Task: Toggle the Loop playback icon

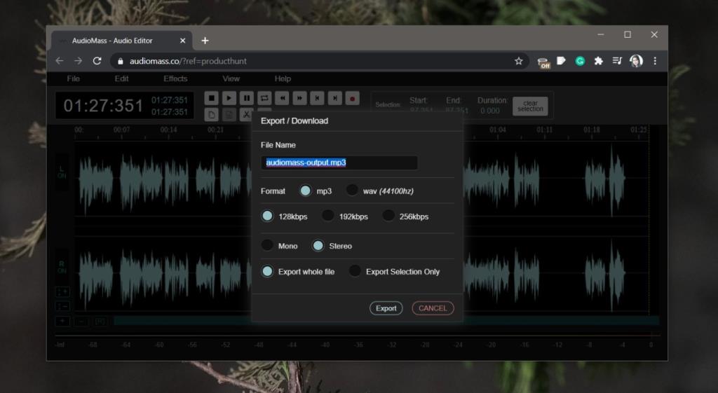Action: click(264, 99)
